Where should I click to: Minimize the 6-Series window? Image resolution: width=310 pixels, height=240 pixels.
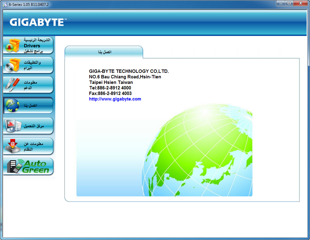pos(281,3)
